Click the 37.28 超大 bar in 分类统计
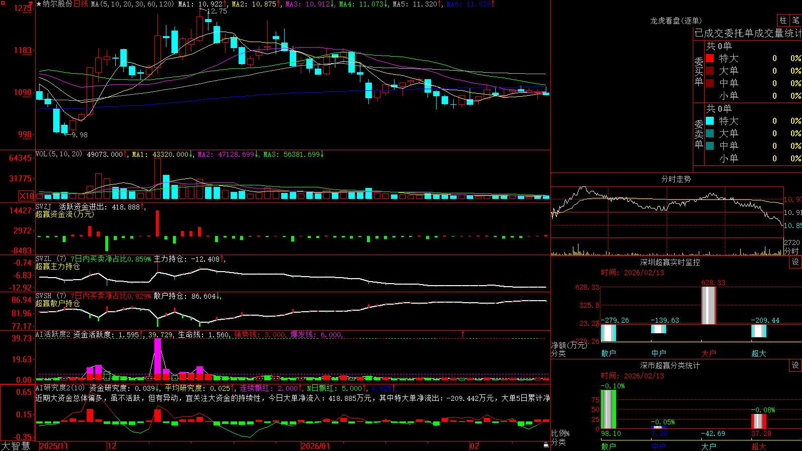The image size is (802, 451). [x=759, y=421]
